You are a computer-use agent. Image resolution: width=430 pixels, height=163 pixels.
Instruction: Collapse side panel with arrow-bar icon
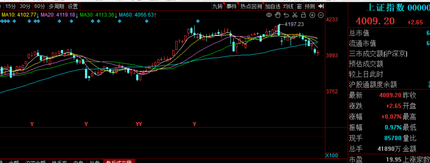pyautogui.click(x=321, y=6)
